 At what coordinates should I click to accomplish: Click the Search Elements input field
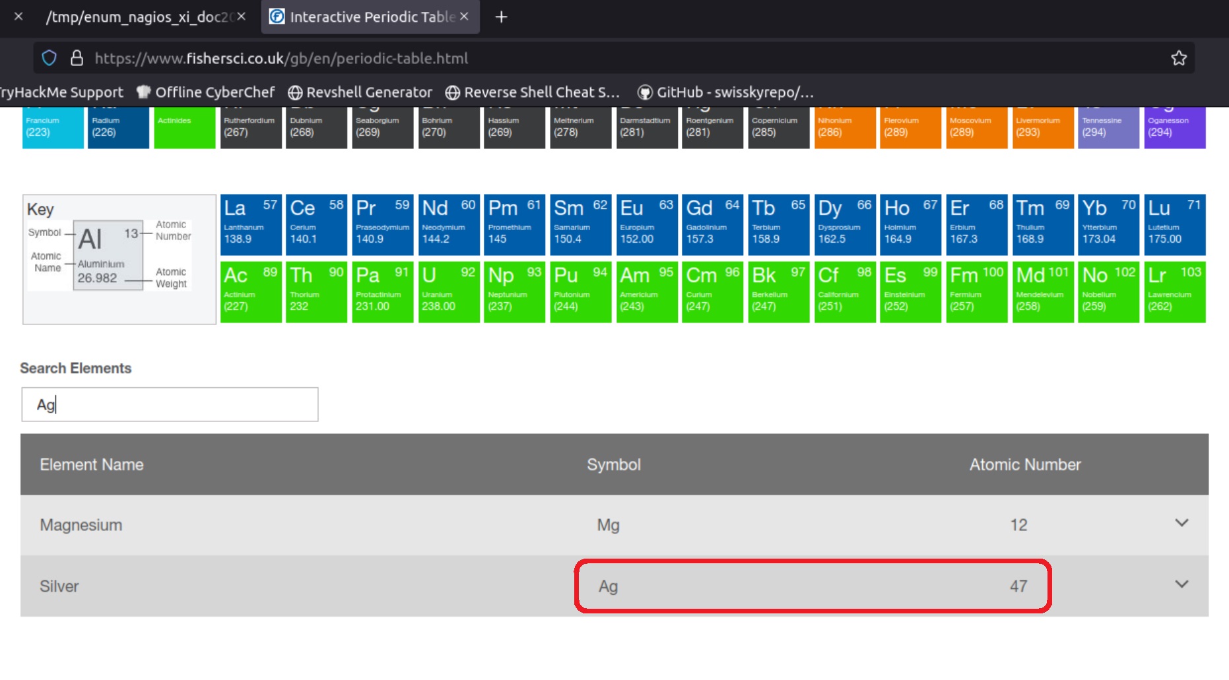pyautogui.click(x=170, y=404)
